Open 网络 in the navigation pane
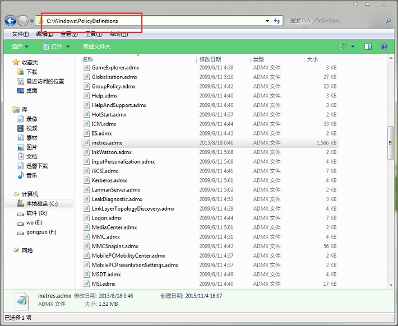This screenshot has width=398, height=326. (27, 250)
